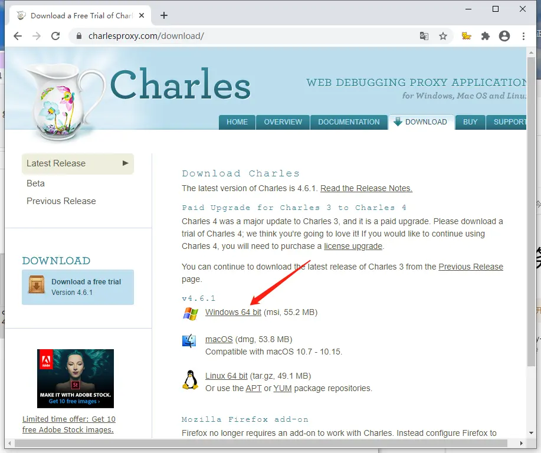Image resolution: width=541 pixels, height=453 pixels.
Task: Click the Linux penguin icon
Action: coord(190,380)
